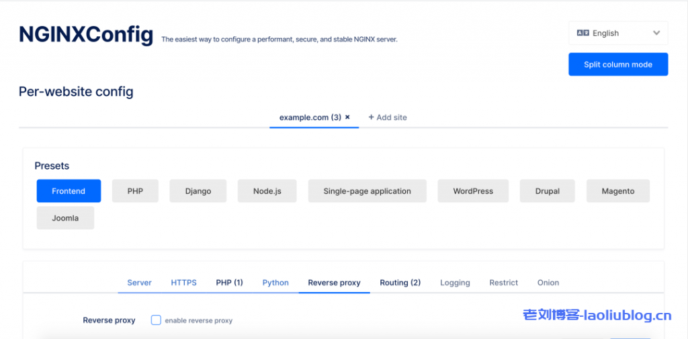688x339 pixels.
Task: Switch to the Logging tab
Action: coord(455,283)
